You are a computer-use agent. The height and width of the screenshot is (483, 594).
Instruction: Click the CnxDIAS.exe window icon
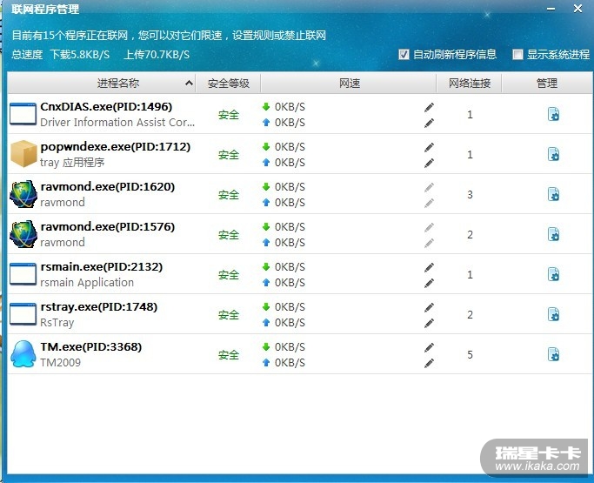coord(23,113)
